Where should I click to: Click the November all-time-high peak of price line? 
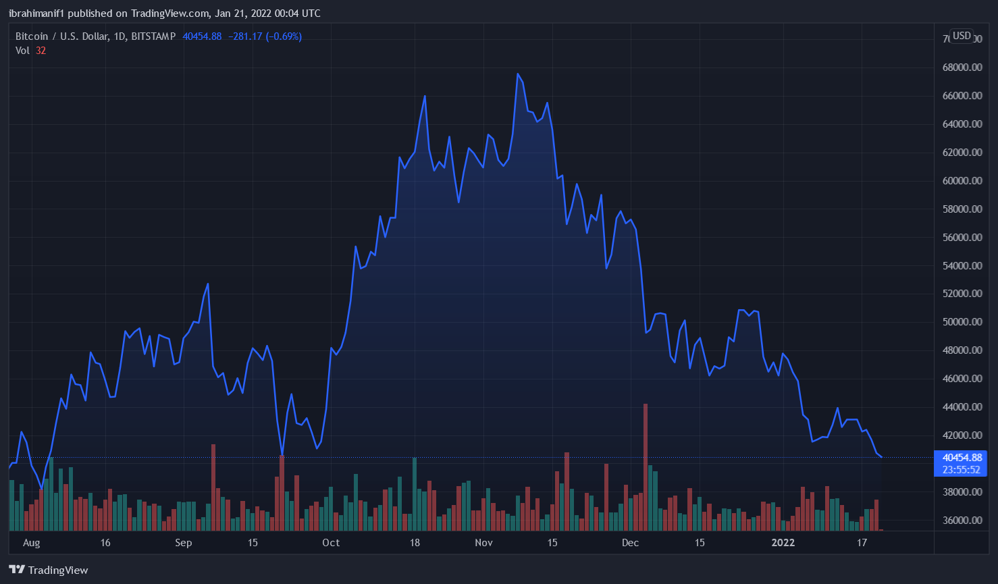[x=517, y=74]
